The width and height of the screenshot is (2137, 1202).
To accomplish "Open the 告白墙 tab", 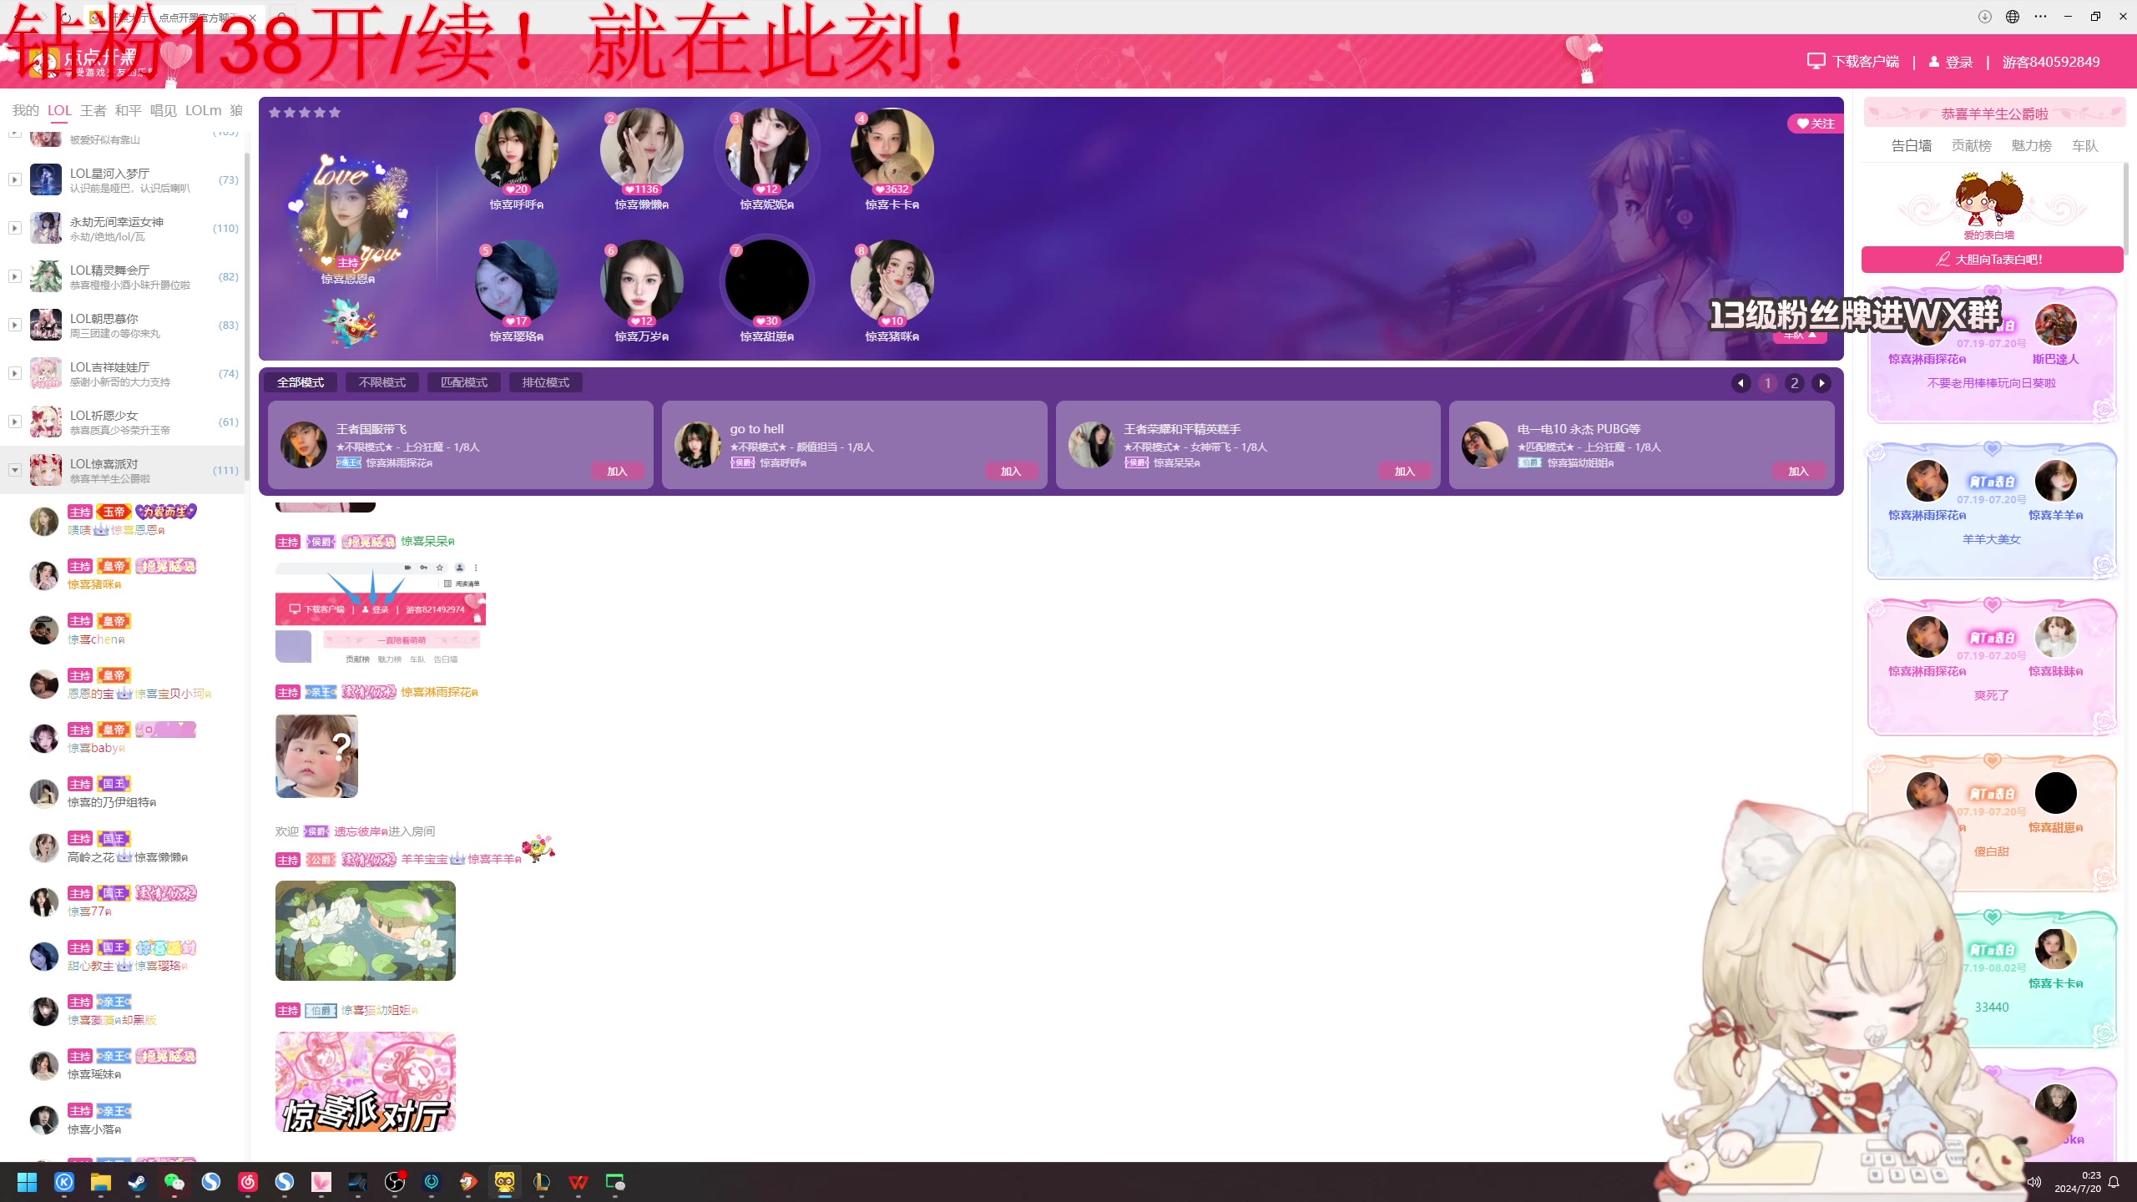I will click(x=1912, y=145).
